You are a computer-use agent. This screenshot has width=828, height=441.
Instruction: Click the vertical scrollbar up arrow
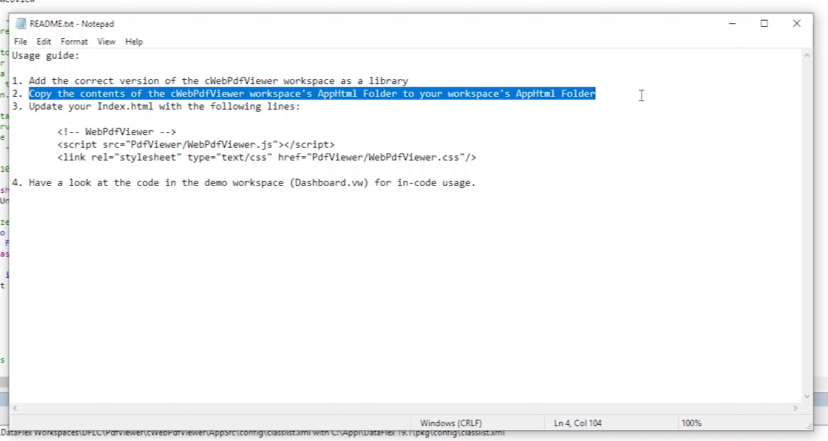point(807,55)
